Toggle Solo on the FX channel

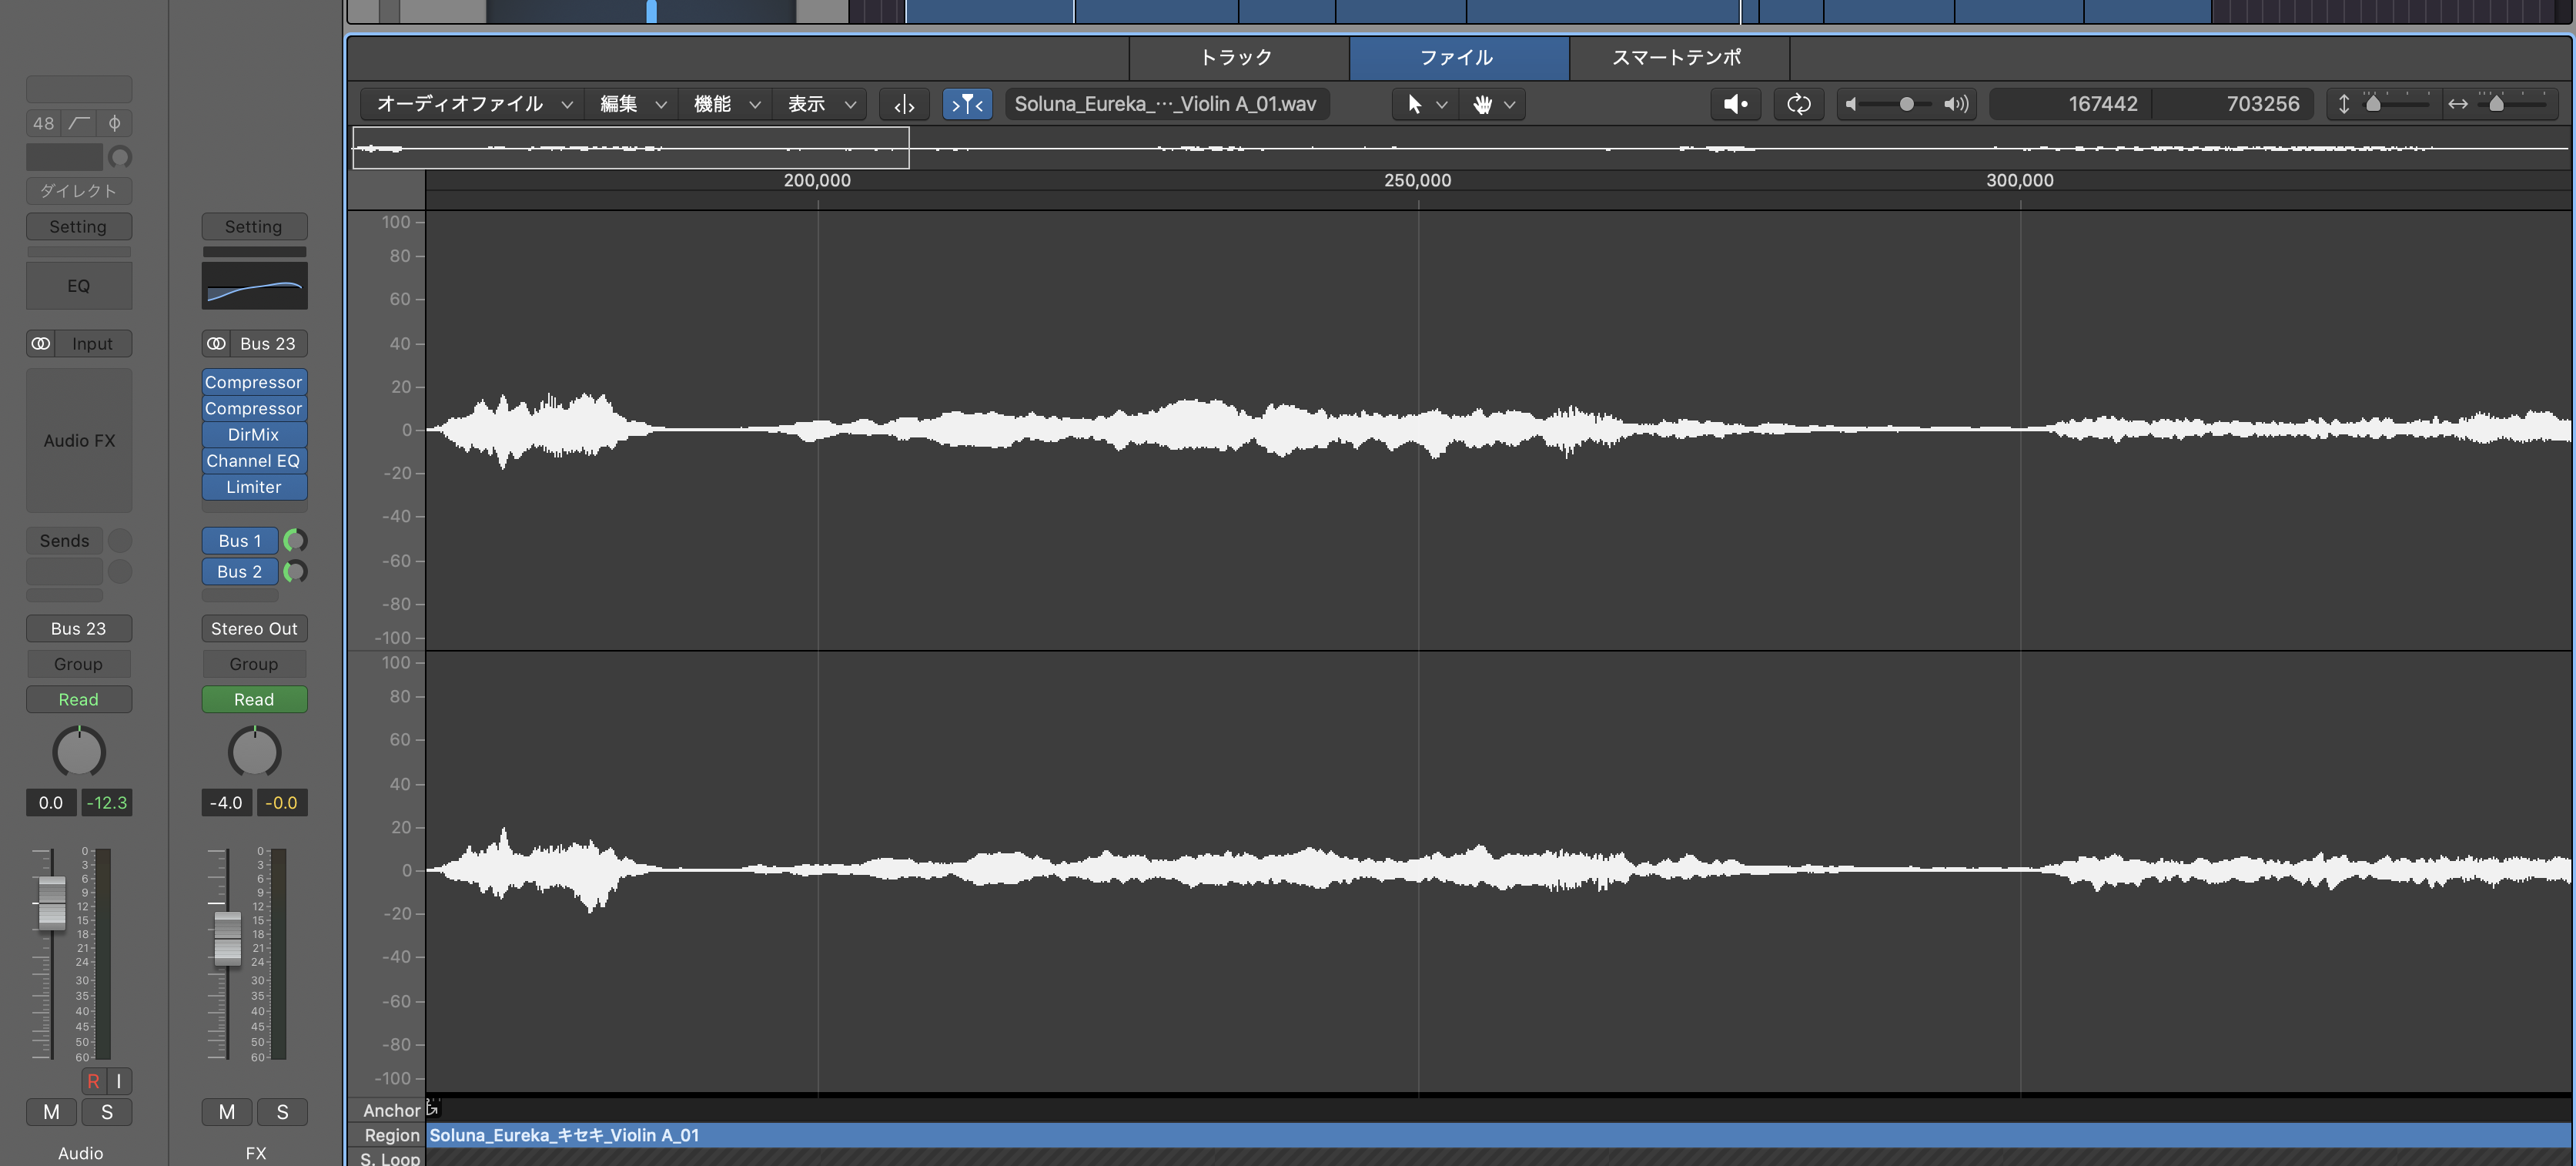pos(282,1112)
